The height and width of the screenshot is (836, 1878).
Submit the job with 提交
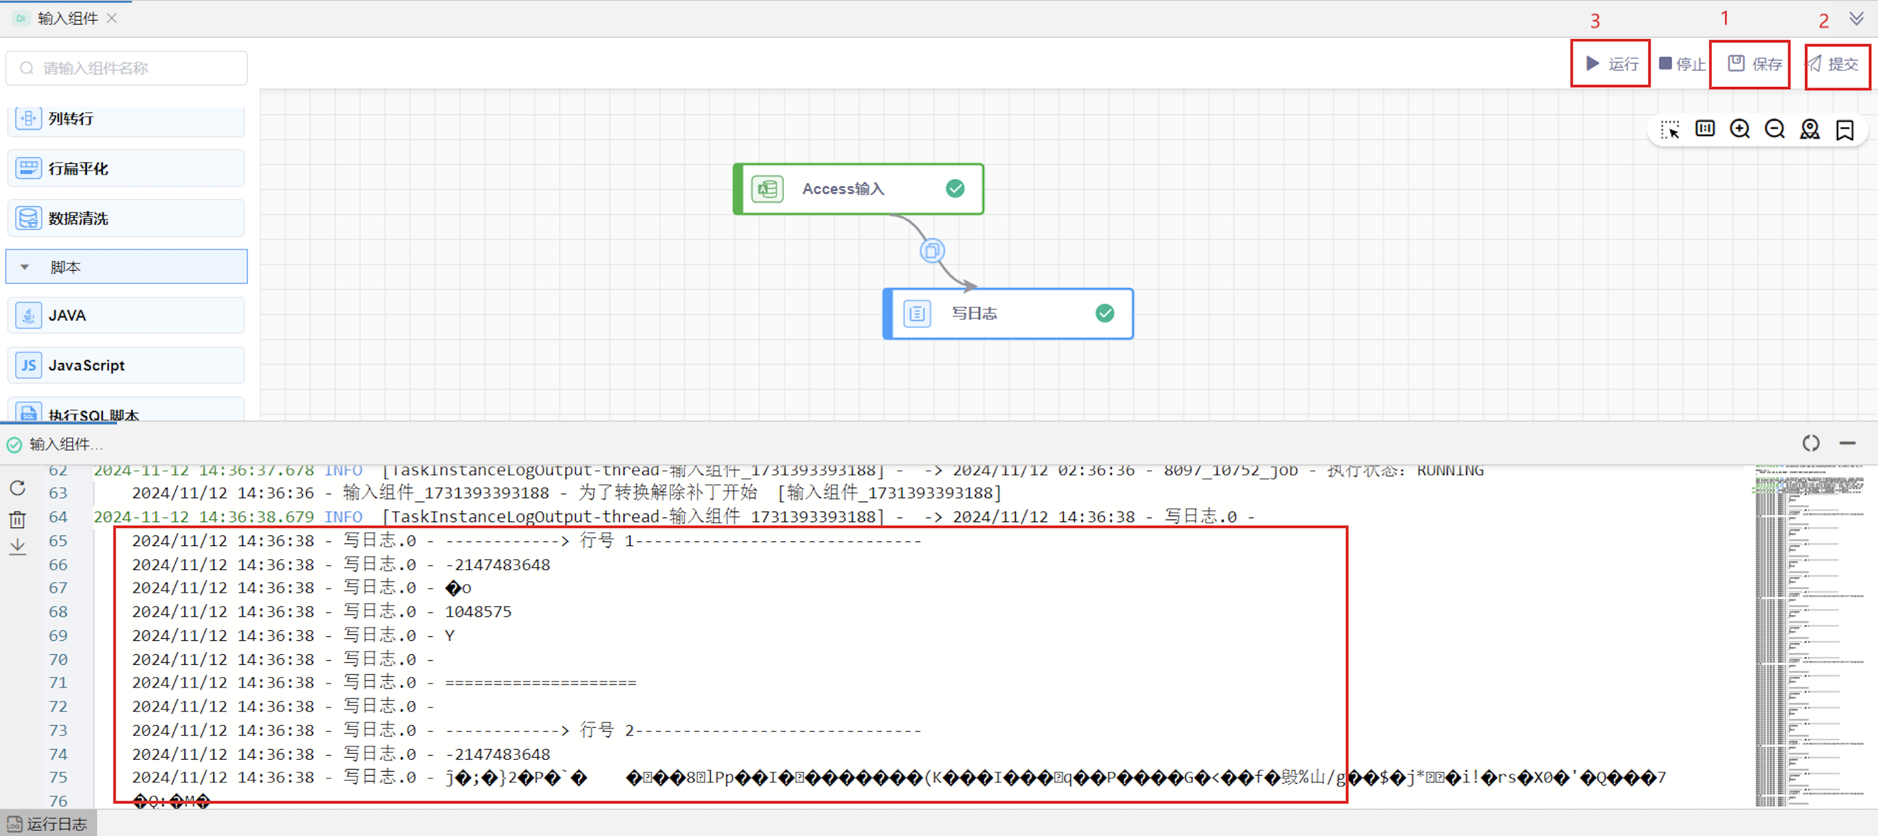(x=1834, y=64)
